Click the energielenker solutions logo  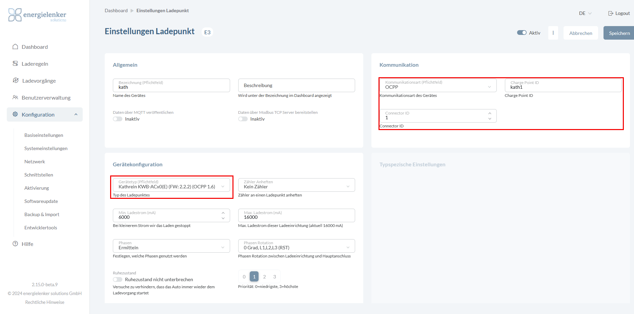[37, 15]
